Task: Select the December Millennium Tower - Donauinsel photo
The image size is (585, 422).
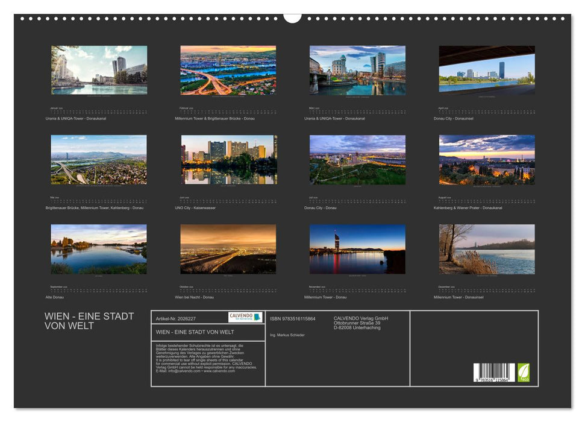Action: pos(486,249)
